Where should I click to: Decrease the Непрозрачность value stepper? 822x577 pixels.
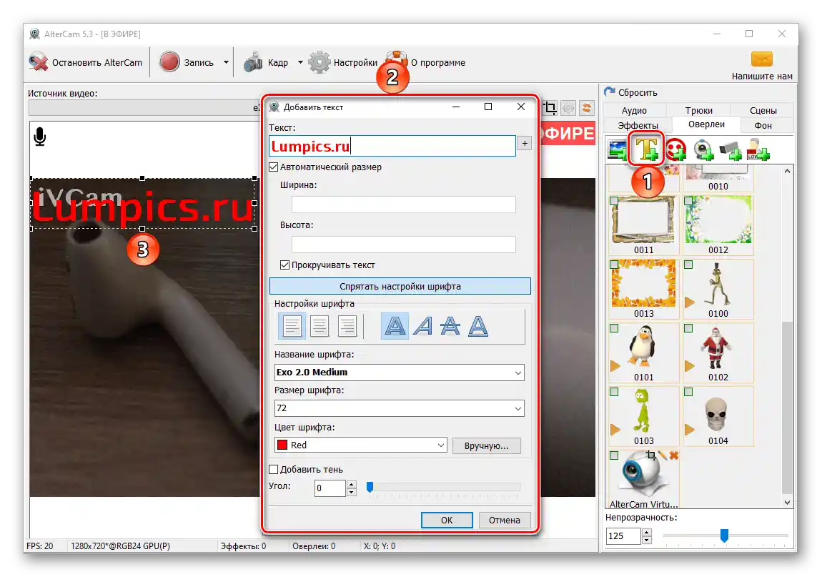[x=646, y=540]
